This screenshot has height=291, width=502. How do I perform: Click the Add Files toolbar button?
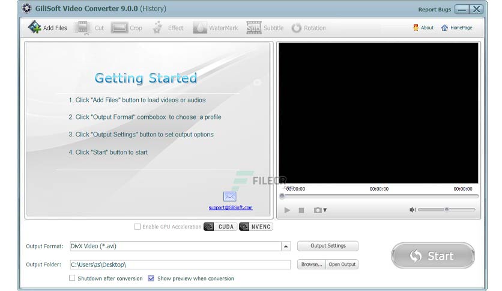pyautogui.click(x=47, y=28)
